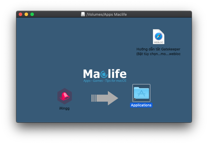Click the alias arrow badge on Applications folder
Image resolution: width=208 pixels, height=144 pixels.
[134, 99]
